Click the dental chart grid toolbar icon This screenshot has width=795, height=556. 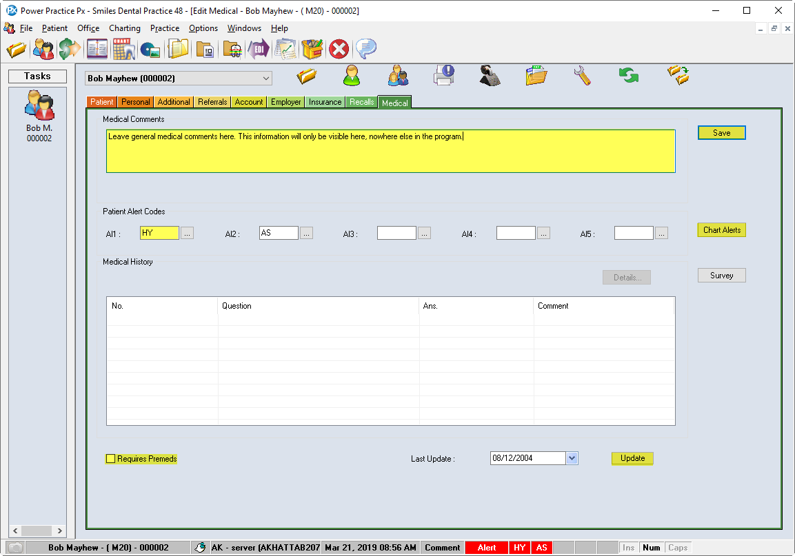point(123,50)
